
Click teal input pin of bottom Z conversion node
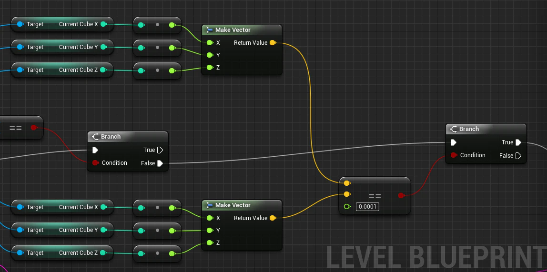pyautogui.click(x=141, y=254)
